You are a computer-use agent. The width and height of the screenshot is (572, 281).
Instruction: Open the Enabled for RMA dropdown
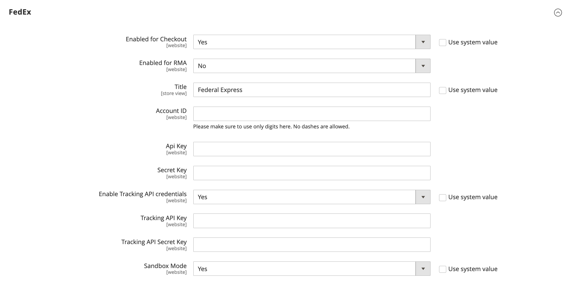[x=304, y=66]
